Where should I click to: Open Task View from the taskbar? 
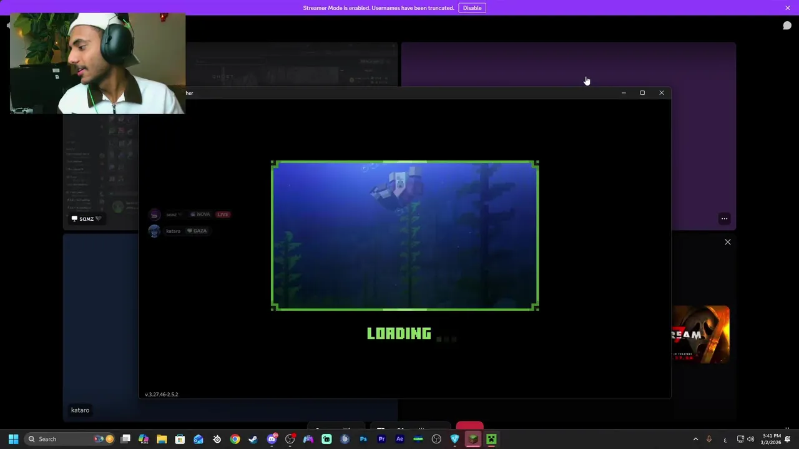tap(125, 439)
